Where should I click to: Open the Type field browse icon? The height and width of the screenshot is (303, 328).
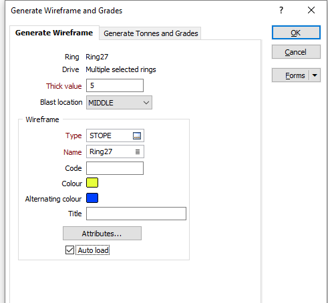click(137, 135)
